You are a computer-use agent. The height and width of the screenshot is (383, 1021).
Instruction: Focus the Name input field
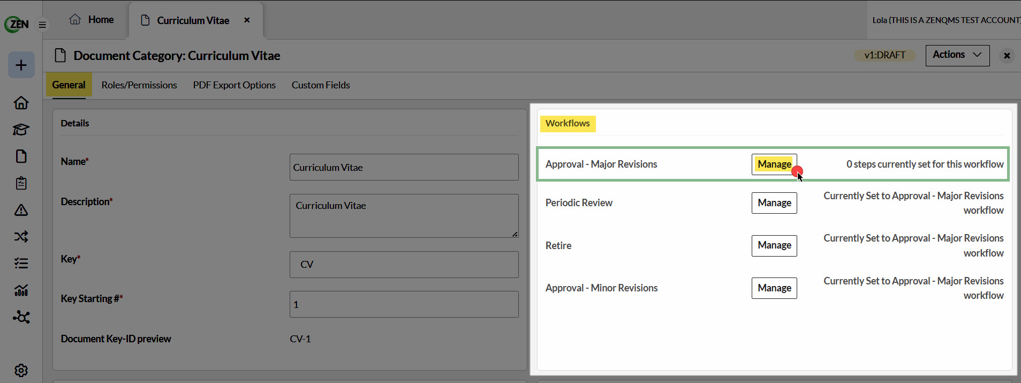click(404, 167)
